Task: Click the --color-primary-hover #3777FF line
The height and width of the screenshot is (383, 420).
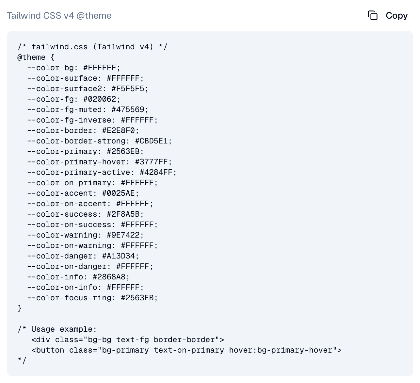Action: pyautogui.click(x=100, y=162)
